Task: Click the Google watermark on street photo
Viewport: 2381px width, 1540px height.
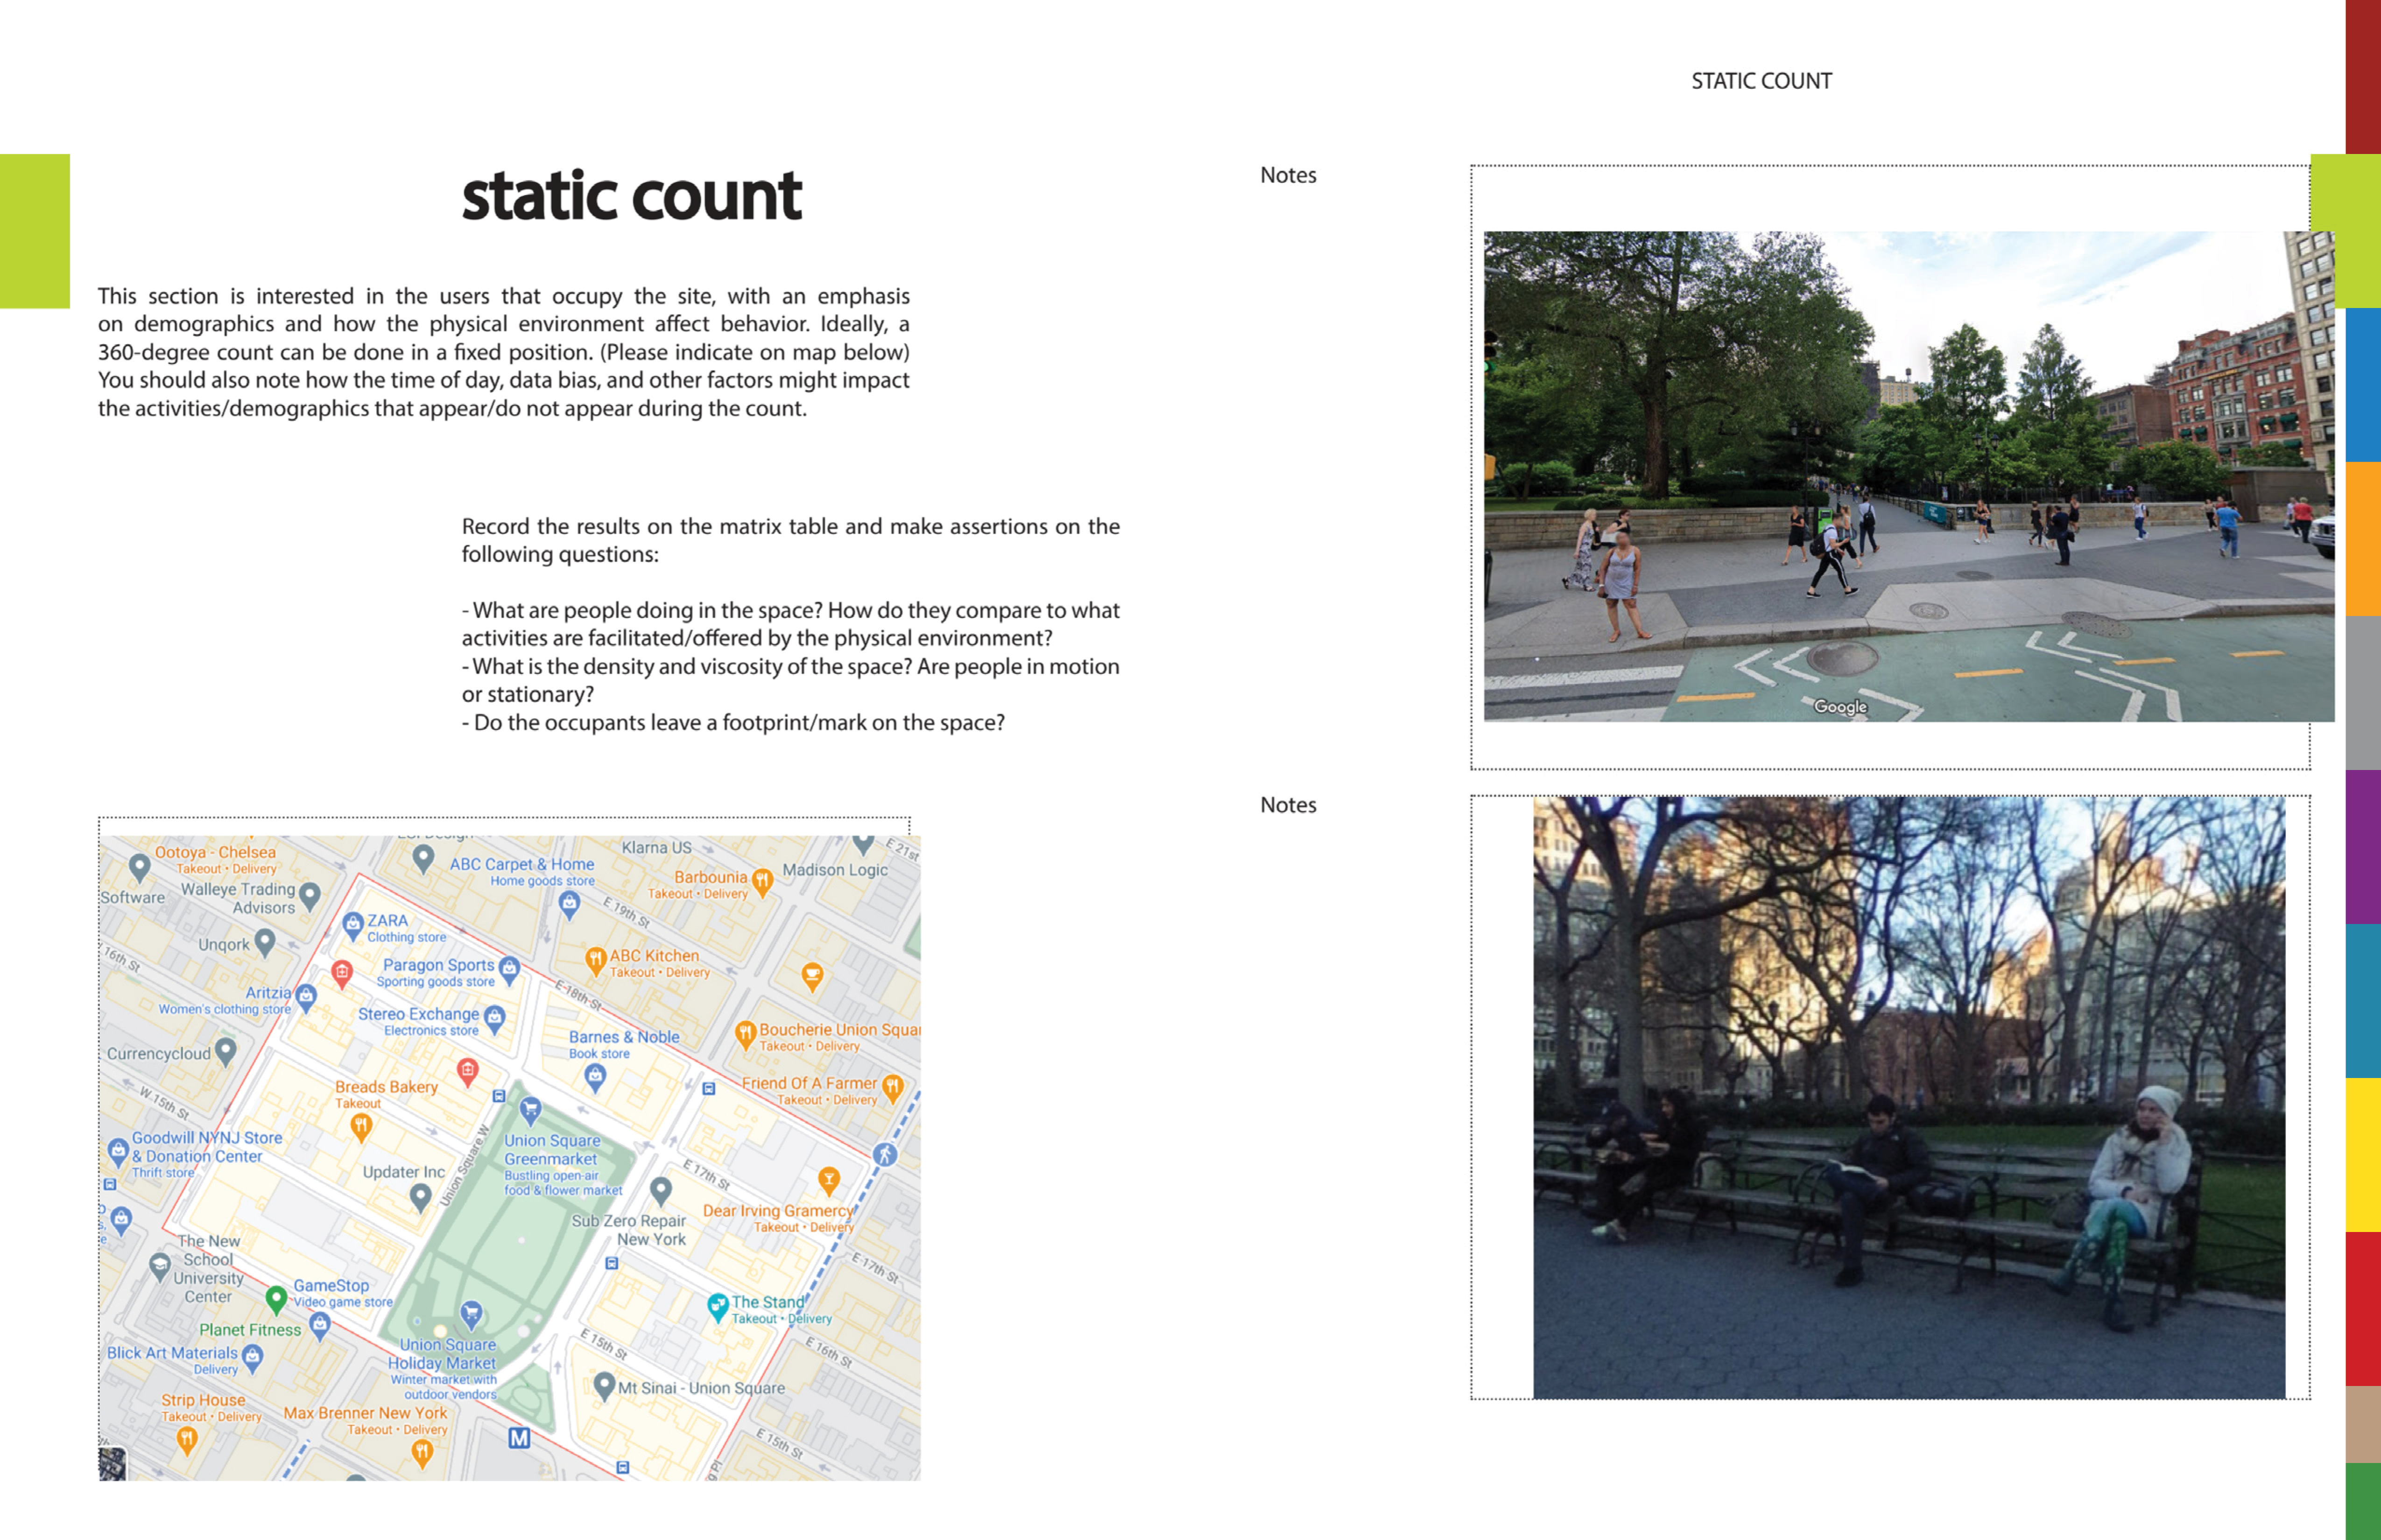Action: (x=1840, y=707)
